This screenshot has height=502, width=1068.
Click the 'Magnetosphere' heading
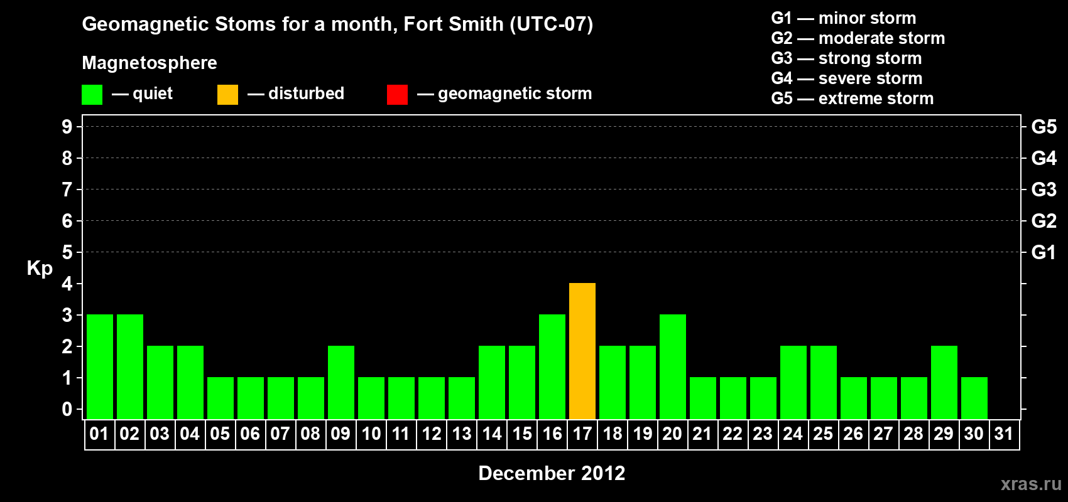click(150, 63)
